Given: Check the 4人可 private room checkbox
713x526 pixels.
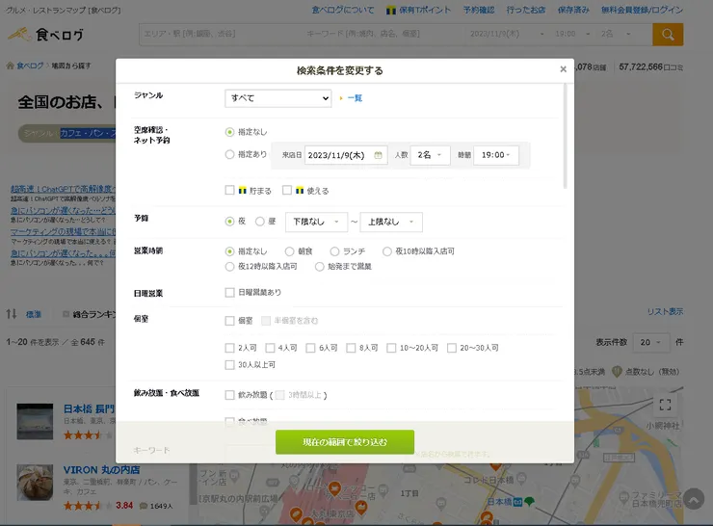Looking at the screenshot, I should point(270,348).
